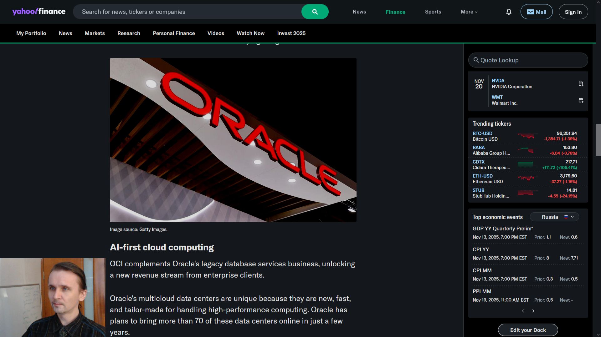Click the 'CPI YY' event name
The width and height of the screenshot is (601, 337).
click(x=481, y=249)
